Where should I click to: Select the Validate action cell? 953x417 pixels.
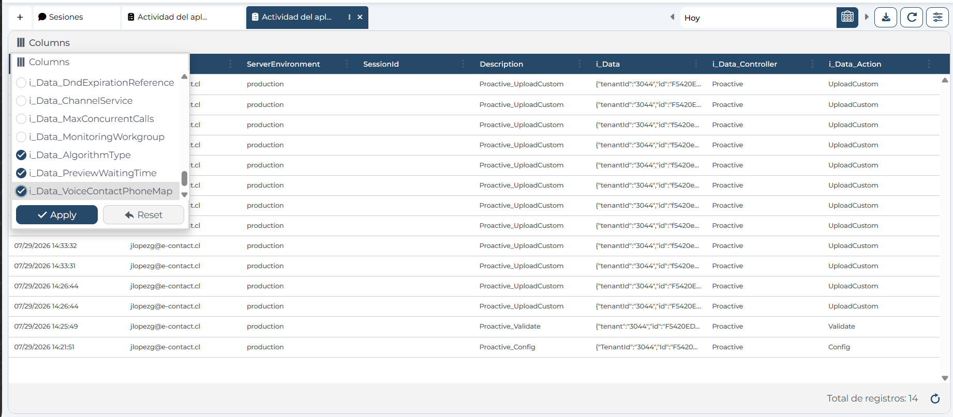(841, 327)
